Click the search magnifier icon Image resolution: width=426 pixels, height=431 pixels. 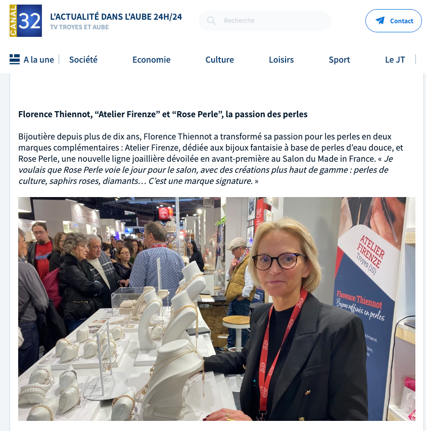[x=211, y=21]
